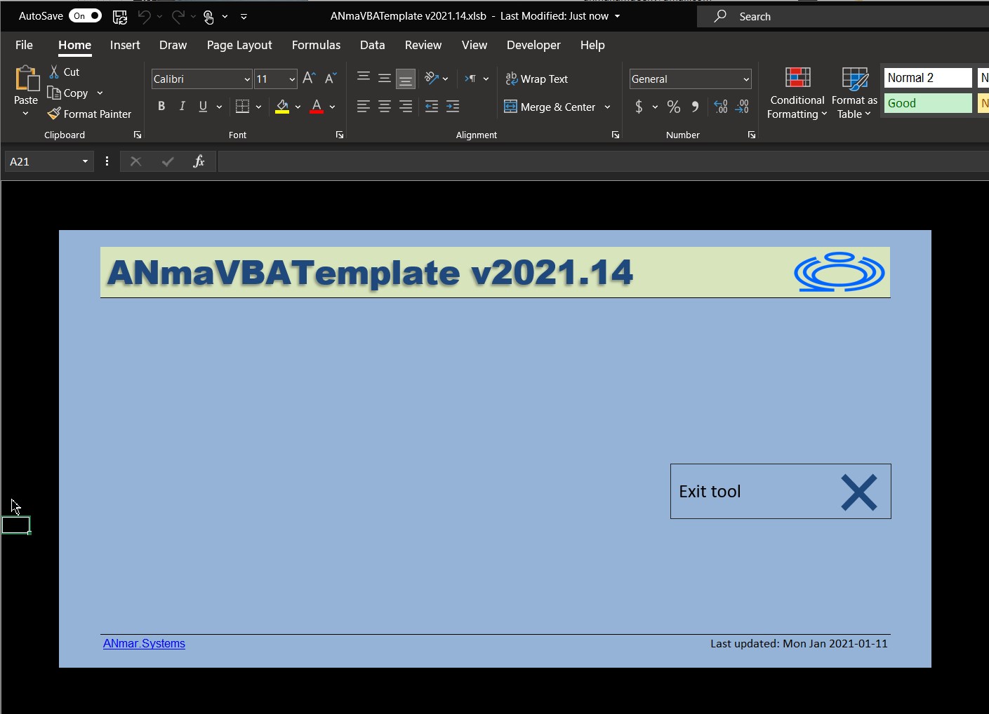Toggle Italic formatting

click(182, 107)
